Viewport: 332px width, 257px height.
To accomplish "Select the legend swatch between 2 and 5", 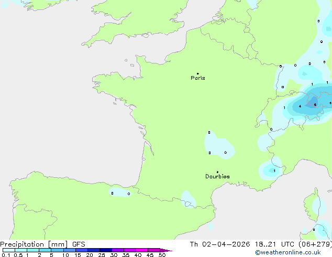I will [x=45, y=250].
